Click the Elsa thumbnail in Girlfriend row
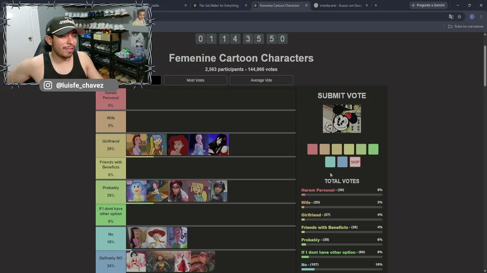487x273 pixels. (x=198, y=144)
